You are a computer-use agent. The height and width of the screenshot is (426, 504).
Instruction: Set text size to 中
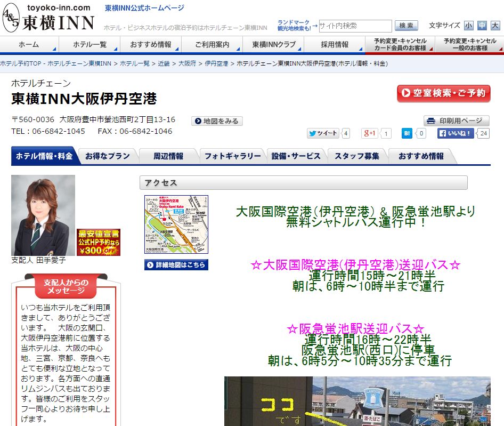[x=482, y=26]
